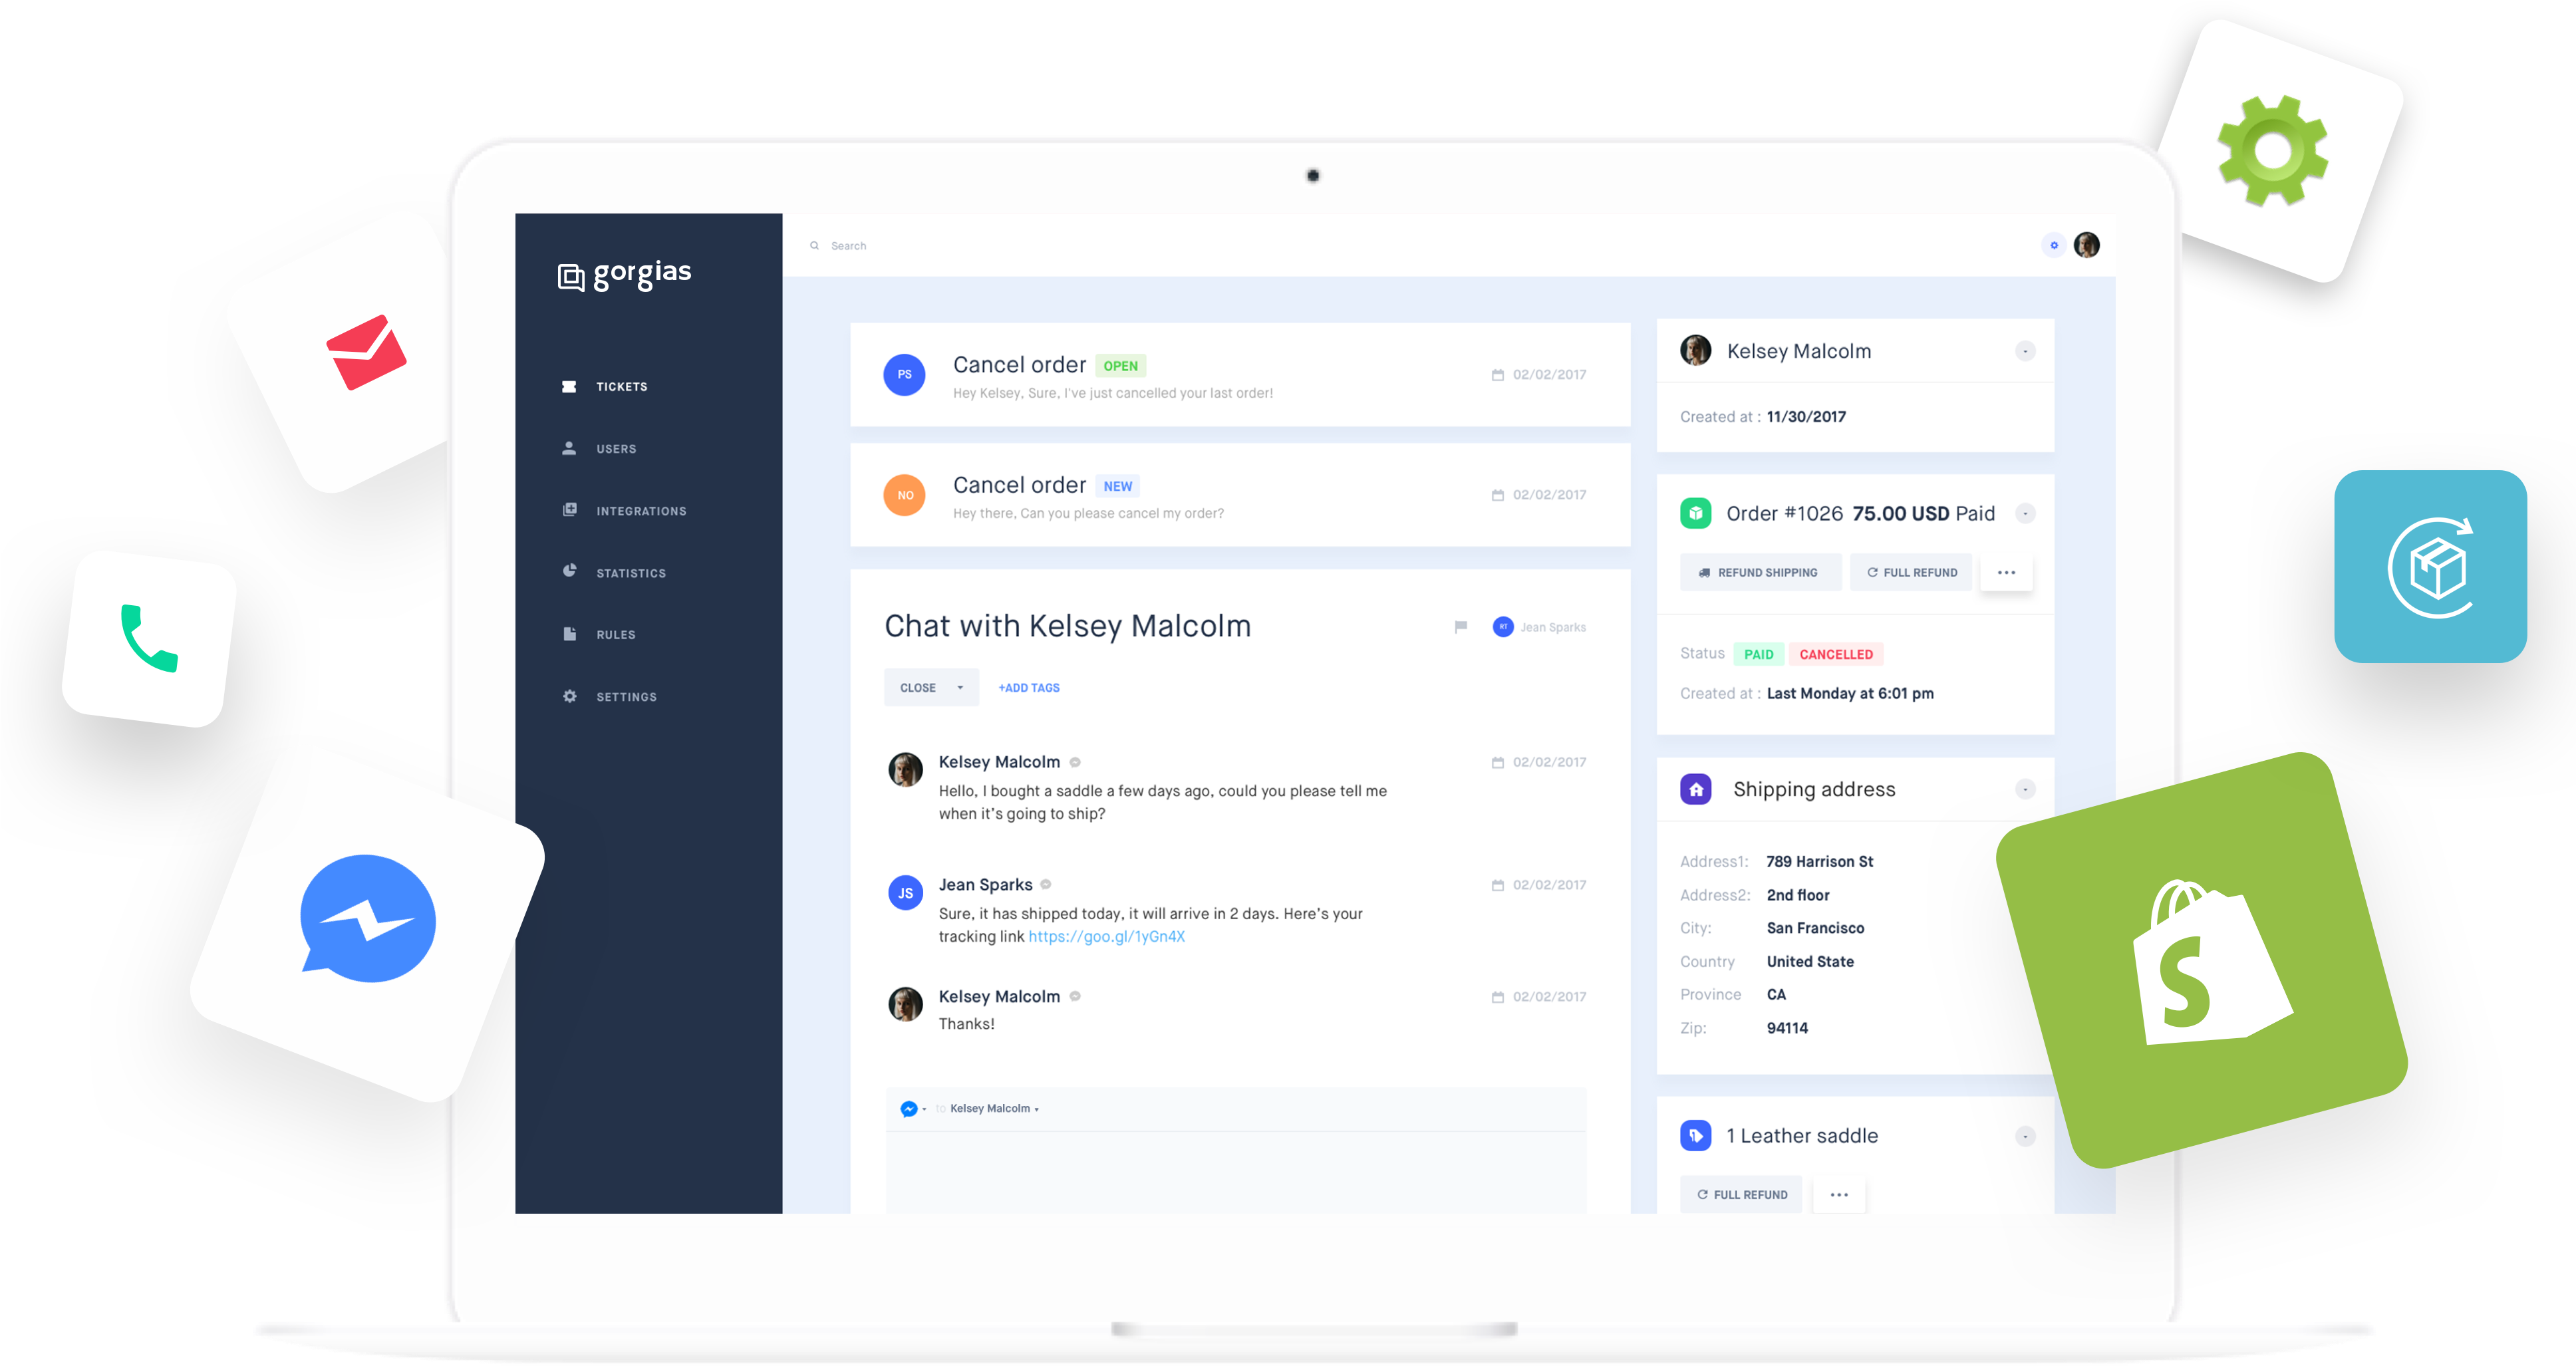Image resolution: width=2576 pixels, height=1366 pixels.
Task: Click the channel icon beside the Thanks! message
Action: pos(1075,997)
